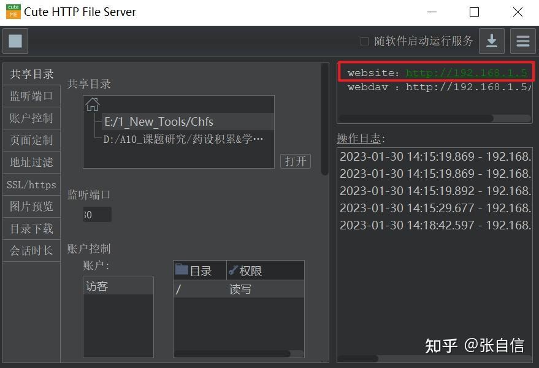Switch to the 目录下载 tab
The width and height of the screenshot is (539, 368).
tap(32, 228)
